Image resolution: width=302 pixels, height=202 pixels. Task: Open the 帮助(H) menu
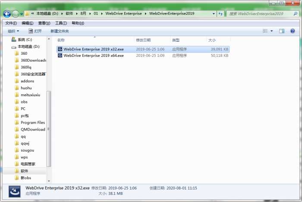[x=78, y=23]
